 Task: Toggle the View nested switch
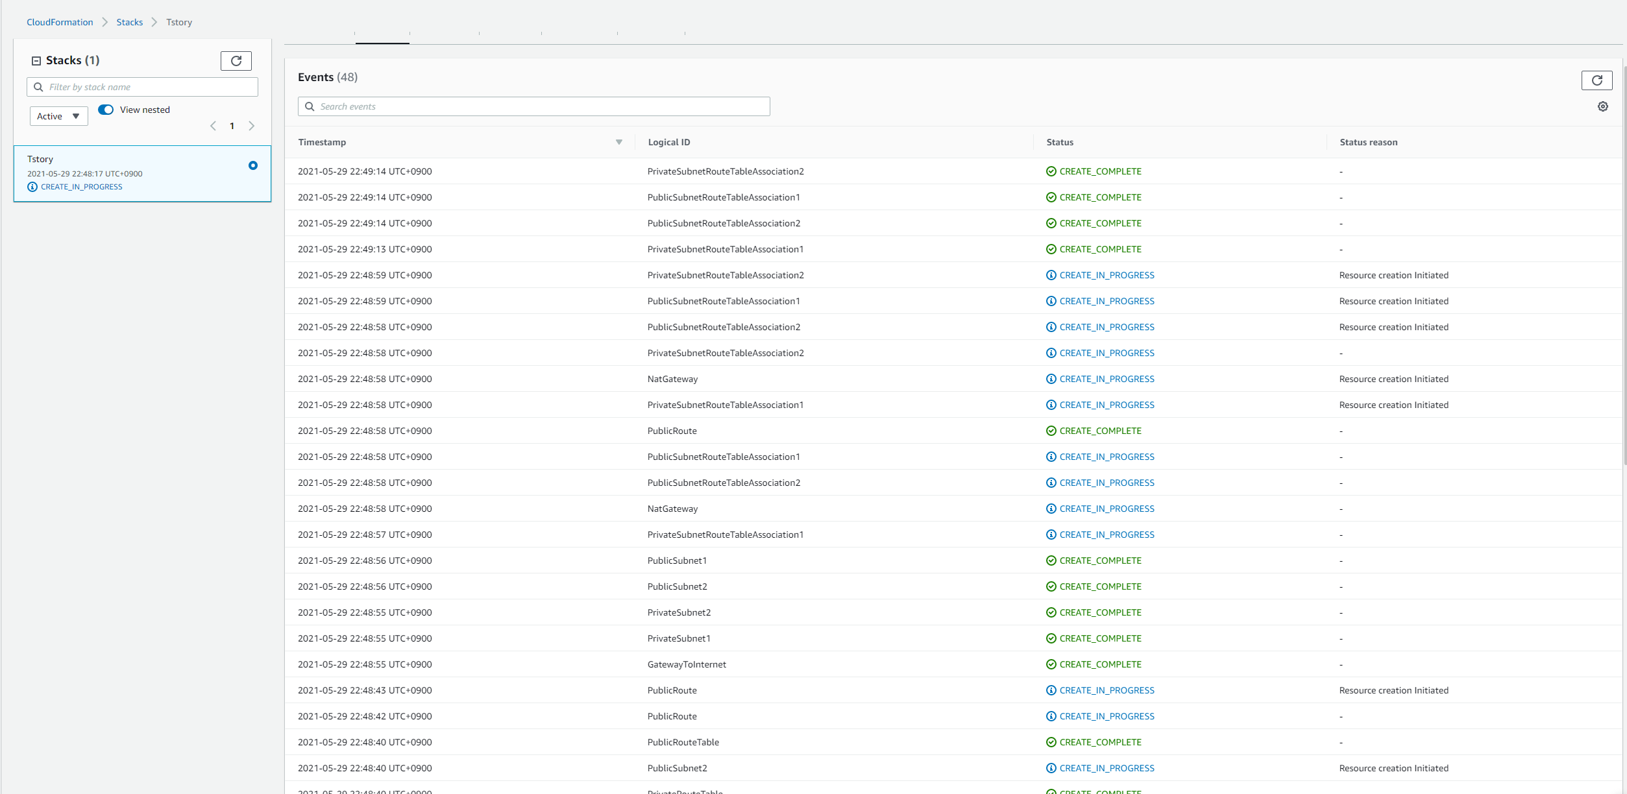(x=106, y=110)
